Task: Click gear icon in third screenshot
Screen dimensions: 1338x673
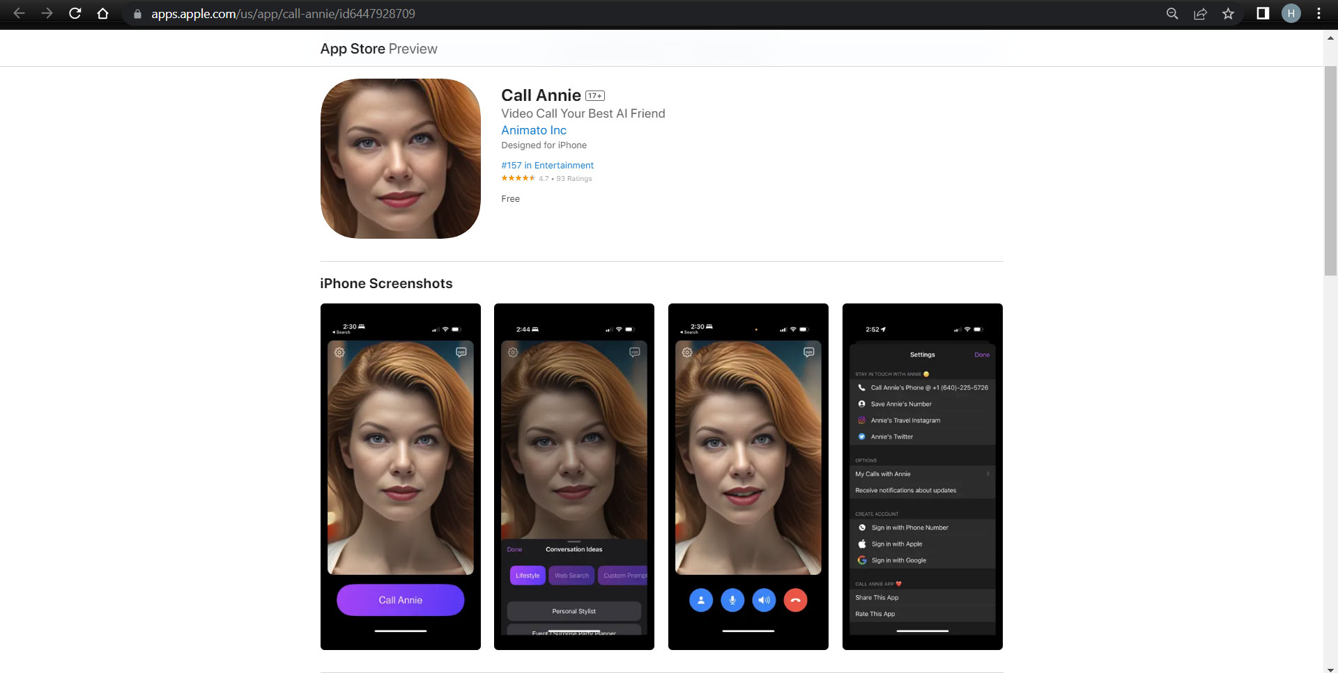Action: (687, 352)
